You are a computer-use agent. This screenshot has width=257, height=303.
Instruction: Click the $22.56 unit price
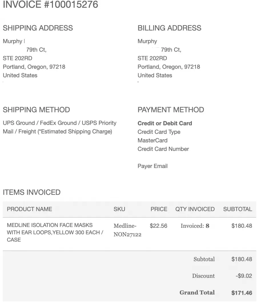coord(158,226)
